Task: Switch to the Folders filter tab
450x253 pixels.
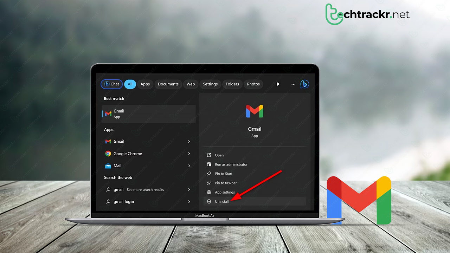Action: [x=232, y=84]
